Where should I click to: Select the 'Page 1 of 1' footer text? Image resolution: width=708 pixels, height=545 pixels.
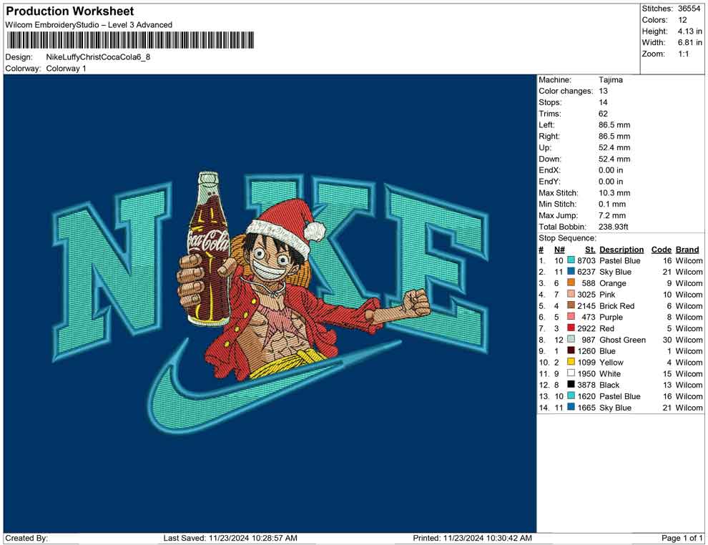[x=682, y=538]
